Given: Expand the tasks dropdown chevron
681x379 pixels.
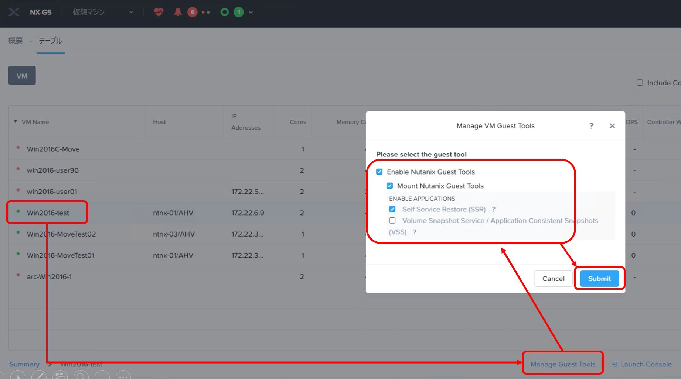Looking at the screenshot, I should (251, 12).
